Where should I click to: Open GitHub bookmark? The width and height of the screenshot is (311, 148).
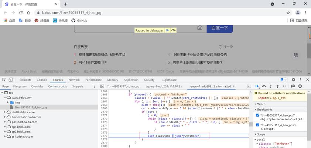click(79, 20)
